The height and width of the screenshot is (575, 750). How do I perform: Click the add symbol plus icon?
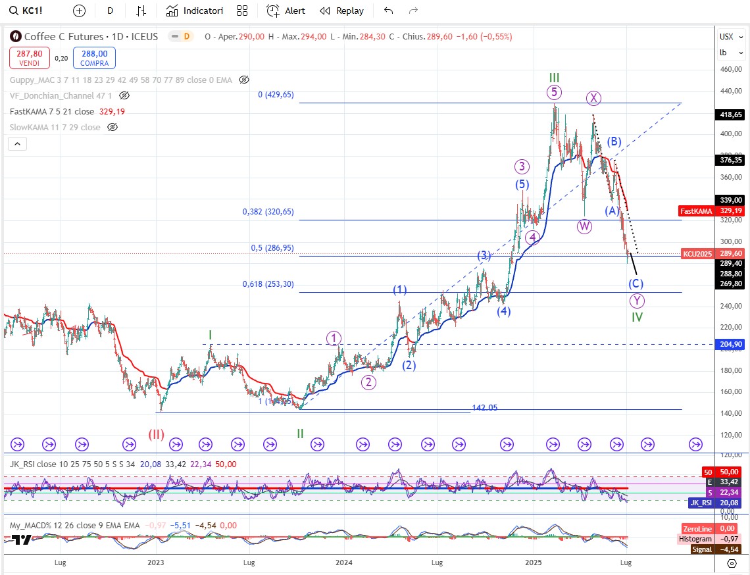tap(79, 11)
